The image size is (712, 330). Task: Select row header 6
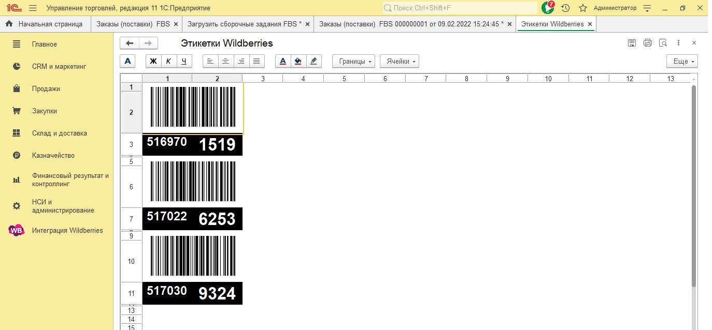tap(131, 187)
